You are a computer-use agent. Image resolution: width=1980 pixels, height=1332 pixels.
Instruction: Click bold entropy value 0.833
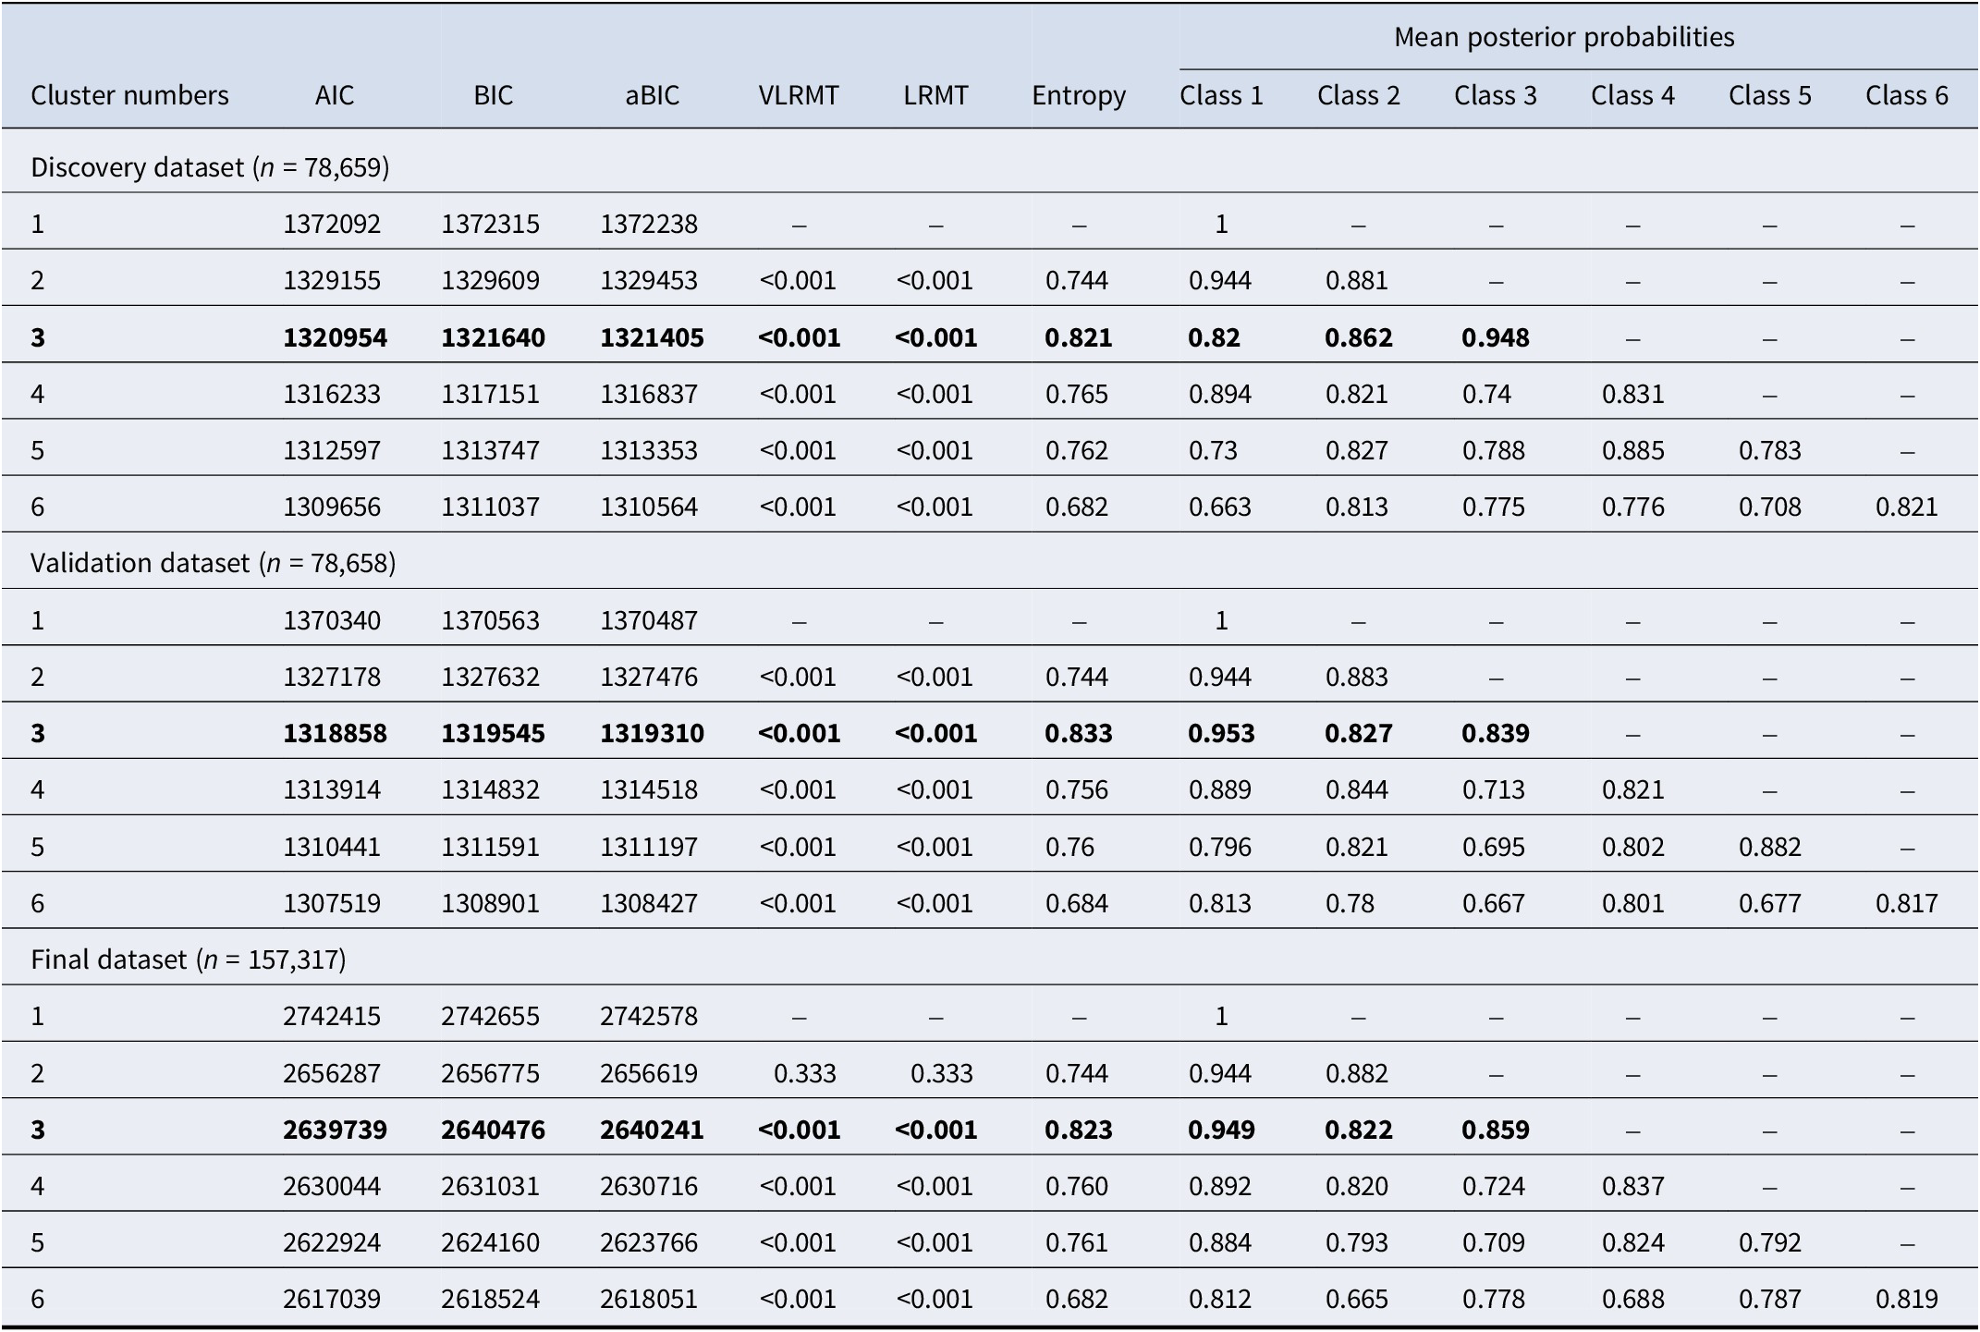click(1079, 733)
